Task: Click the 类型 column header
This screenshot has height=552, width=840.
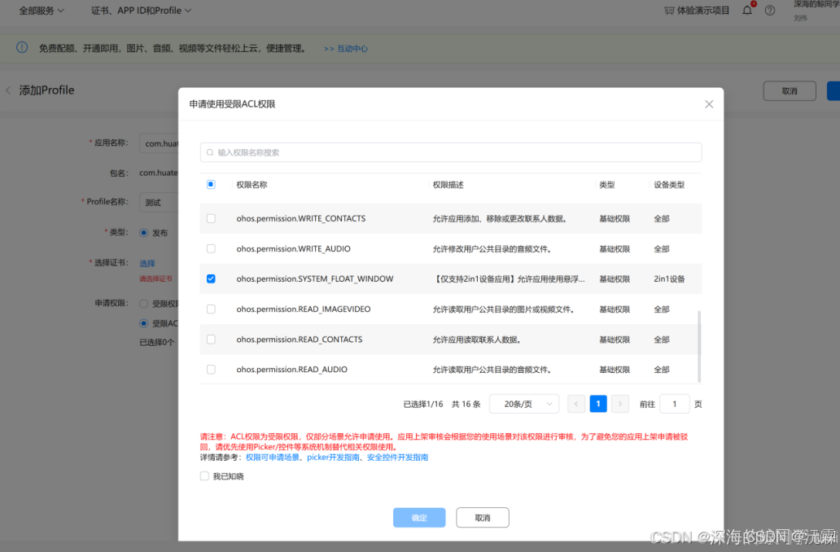Action: [607, 185]
